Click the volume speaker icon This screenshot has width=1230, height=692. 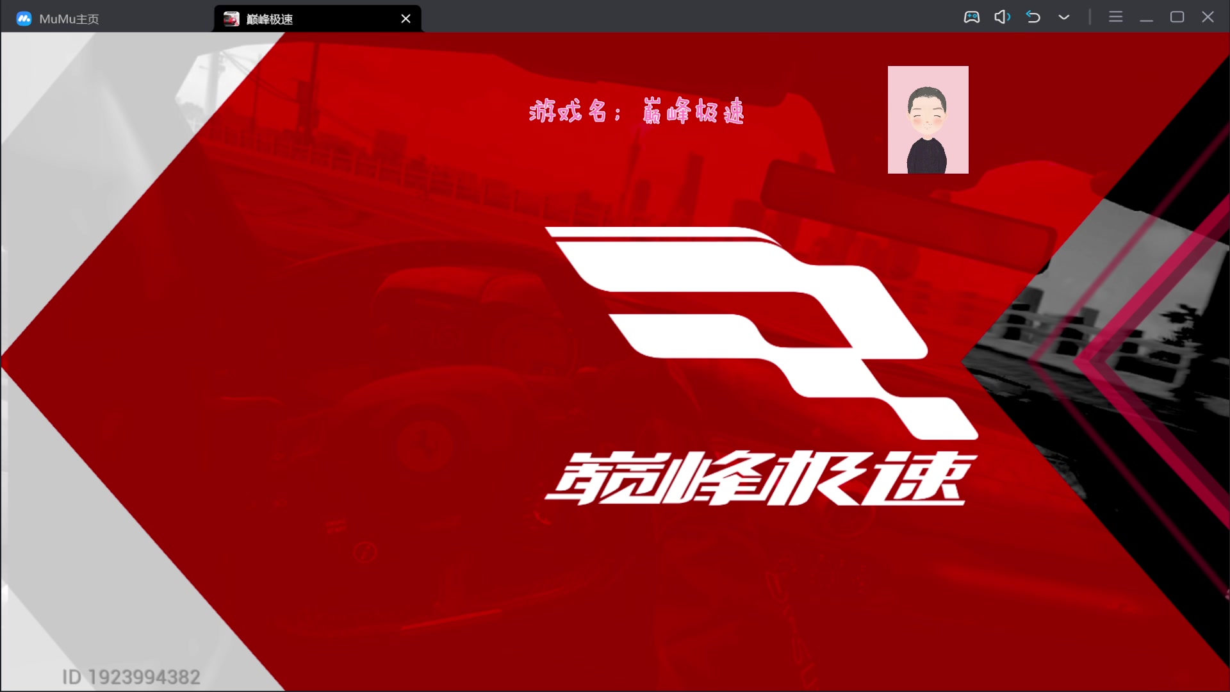[1003, 17]
